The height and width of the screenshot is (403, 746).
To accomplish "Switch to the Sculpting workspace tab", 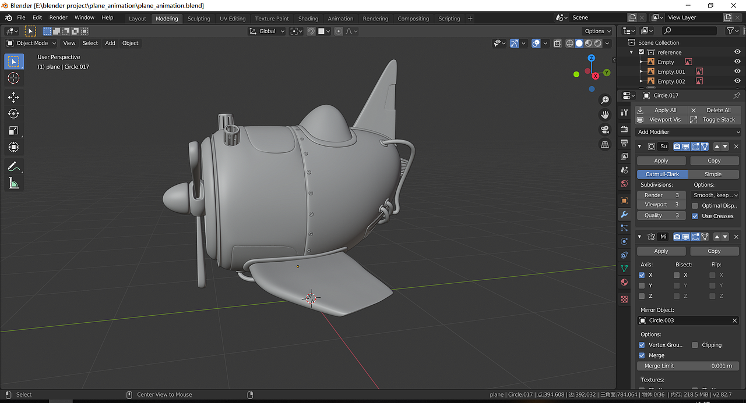I will click(199, 19).
